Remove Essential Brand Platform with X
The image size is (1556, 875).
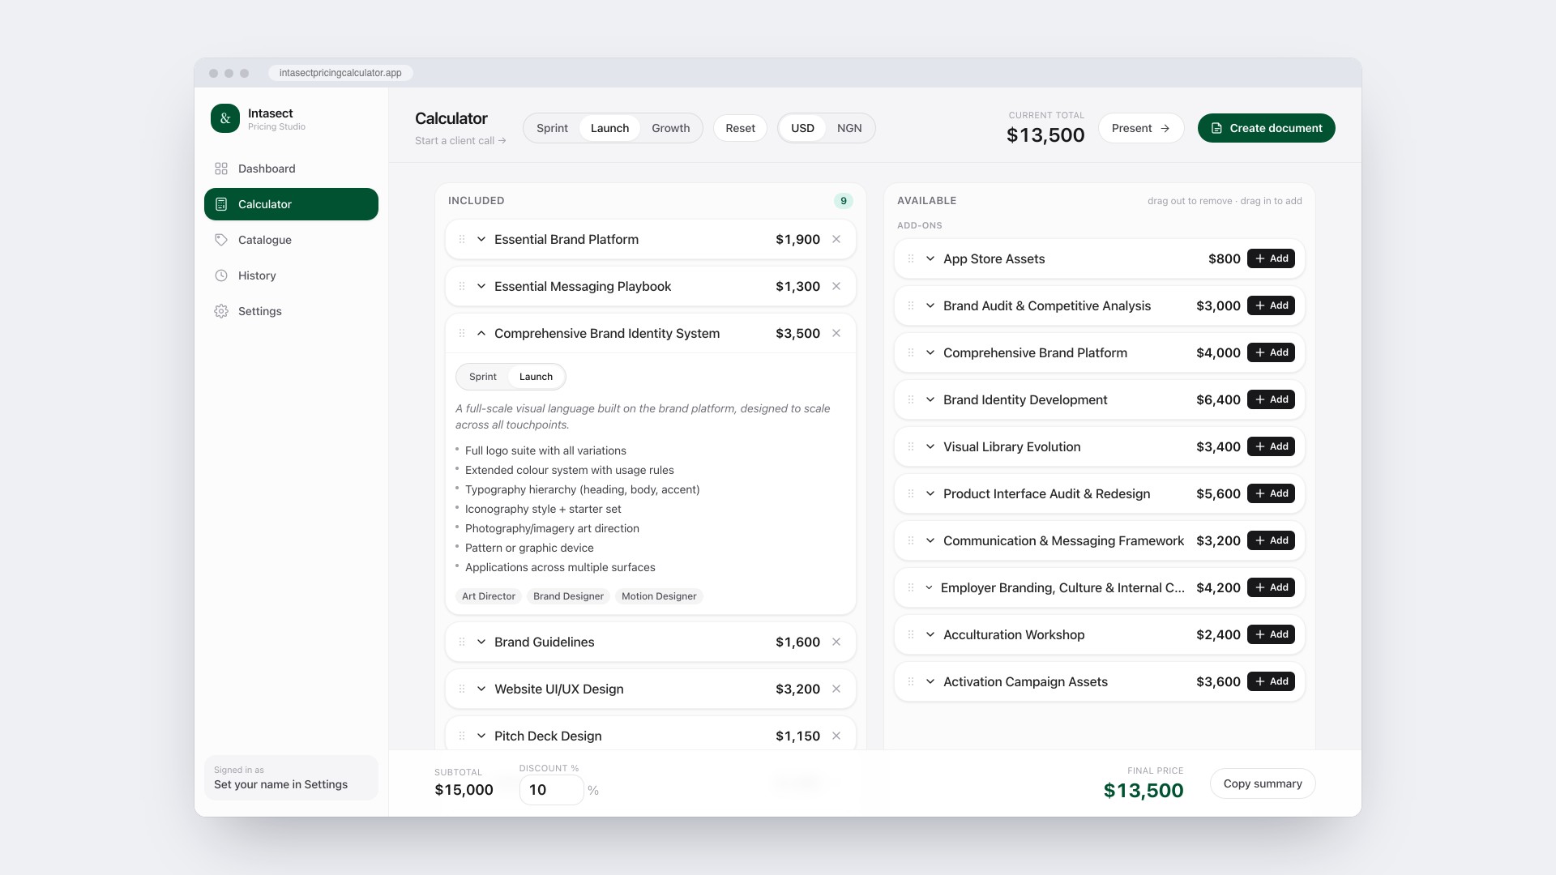(x=836, y=239)
